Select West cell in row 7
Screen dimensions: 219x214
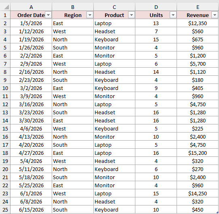(x=73, y=64)
